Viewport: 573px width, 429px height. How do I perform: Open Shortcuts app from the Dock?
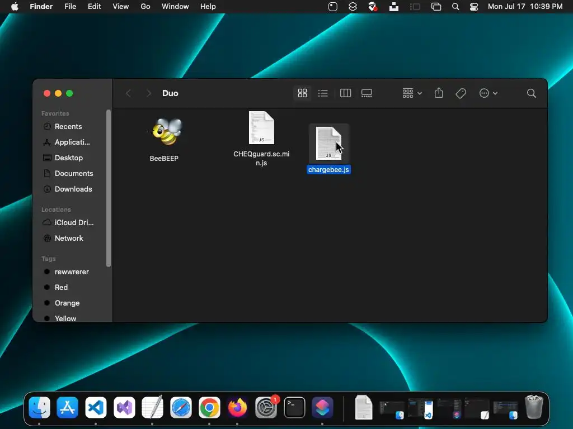tap(322, 407)
